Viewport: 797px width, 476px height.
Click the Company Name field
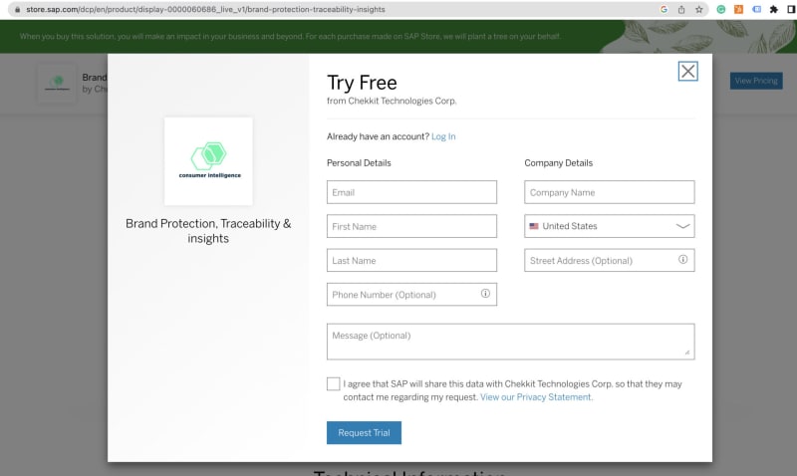[610, 192]
